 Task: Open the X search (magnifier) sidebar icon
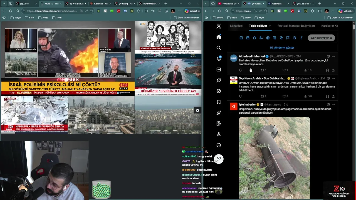tap(219, 48)
